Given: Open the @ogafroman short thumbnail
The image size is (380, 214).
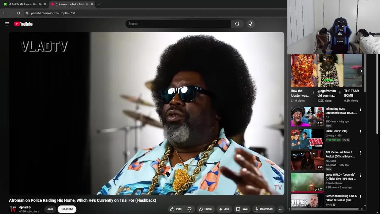Looking at the screenshot, I should coord(330,71).
